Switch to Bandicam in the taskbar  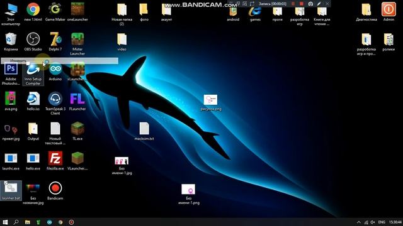[x=71, y=222]
